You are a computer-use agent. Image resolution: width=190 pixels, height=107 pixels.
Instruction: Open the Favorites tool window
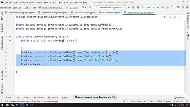(x=2, y=89)
